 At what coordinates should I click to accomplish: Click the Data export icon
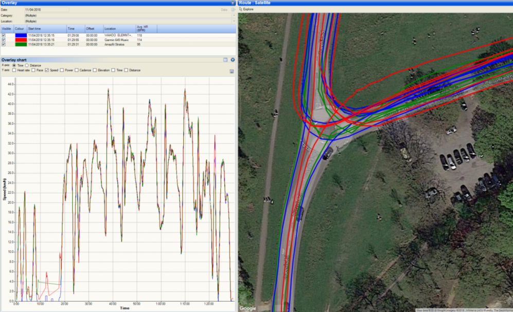[x=233, y=9]
